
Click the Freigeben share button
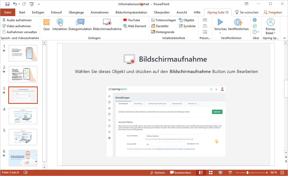[273, 12]
